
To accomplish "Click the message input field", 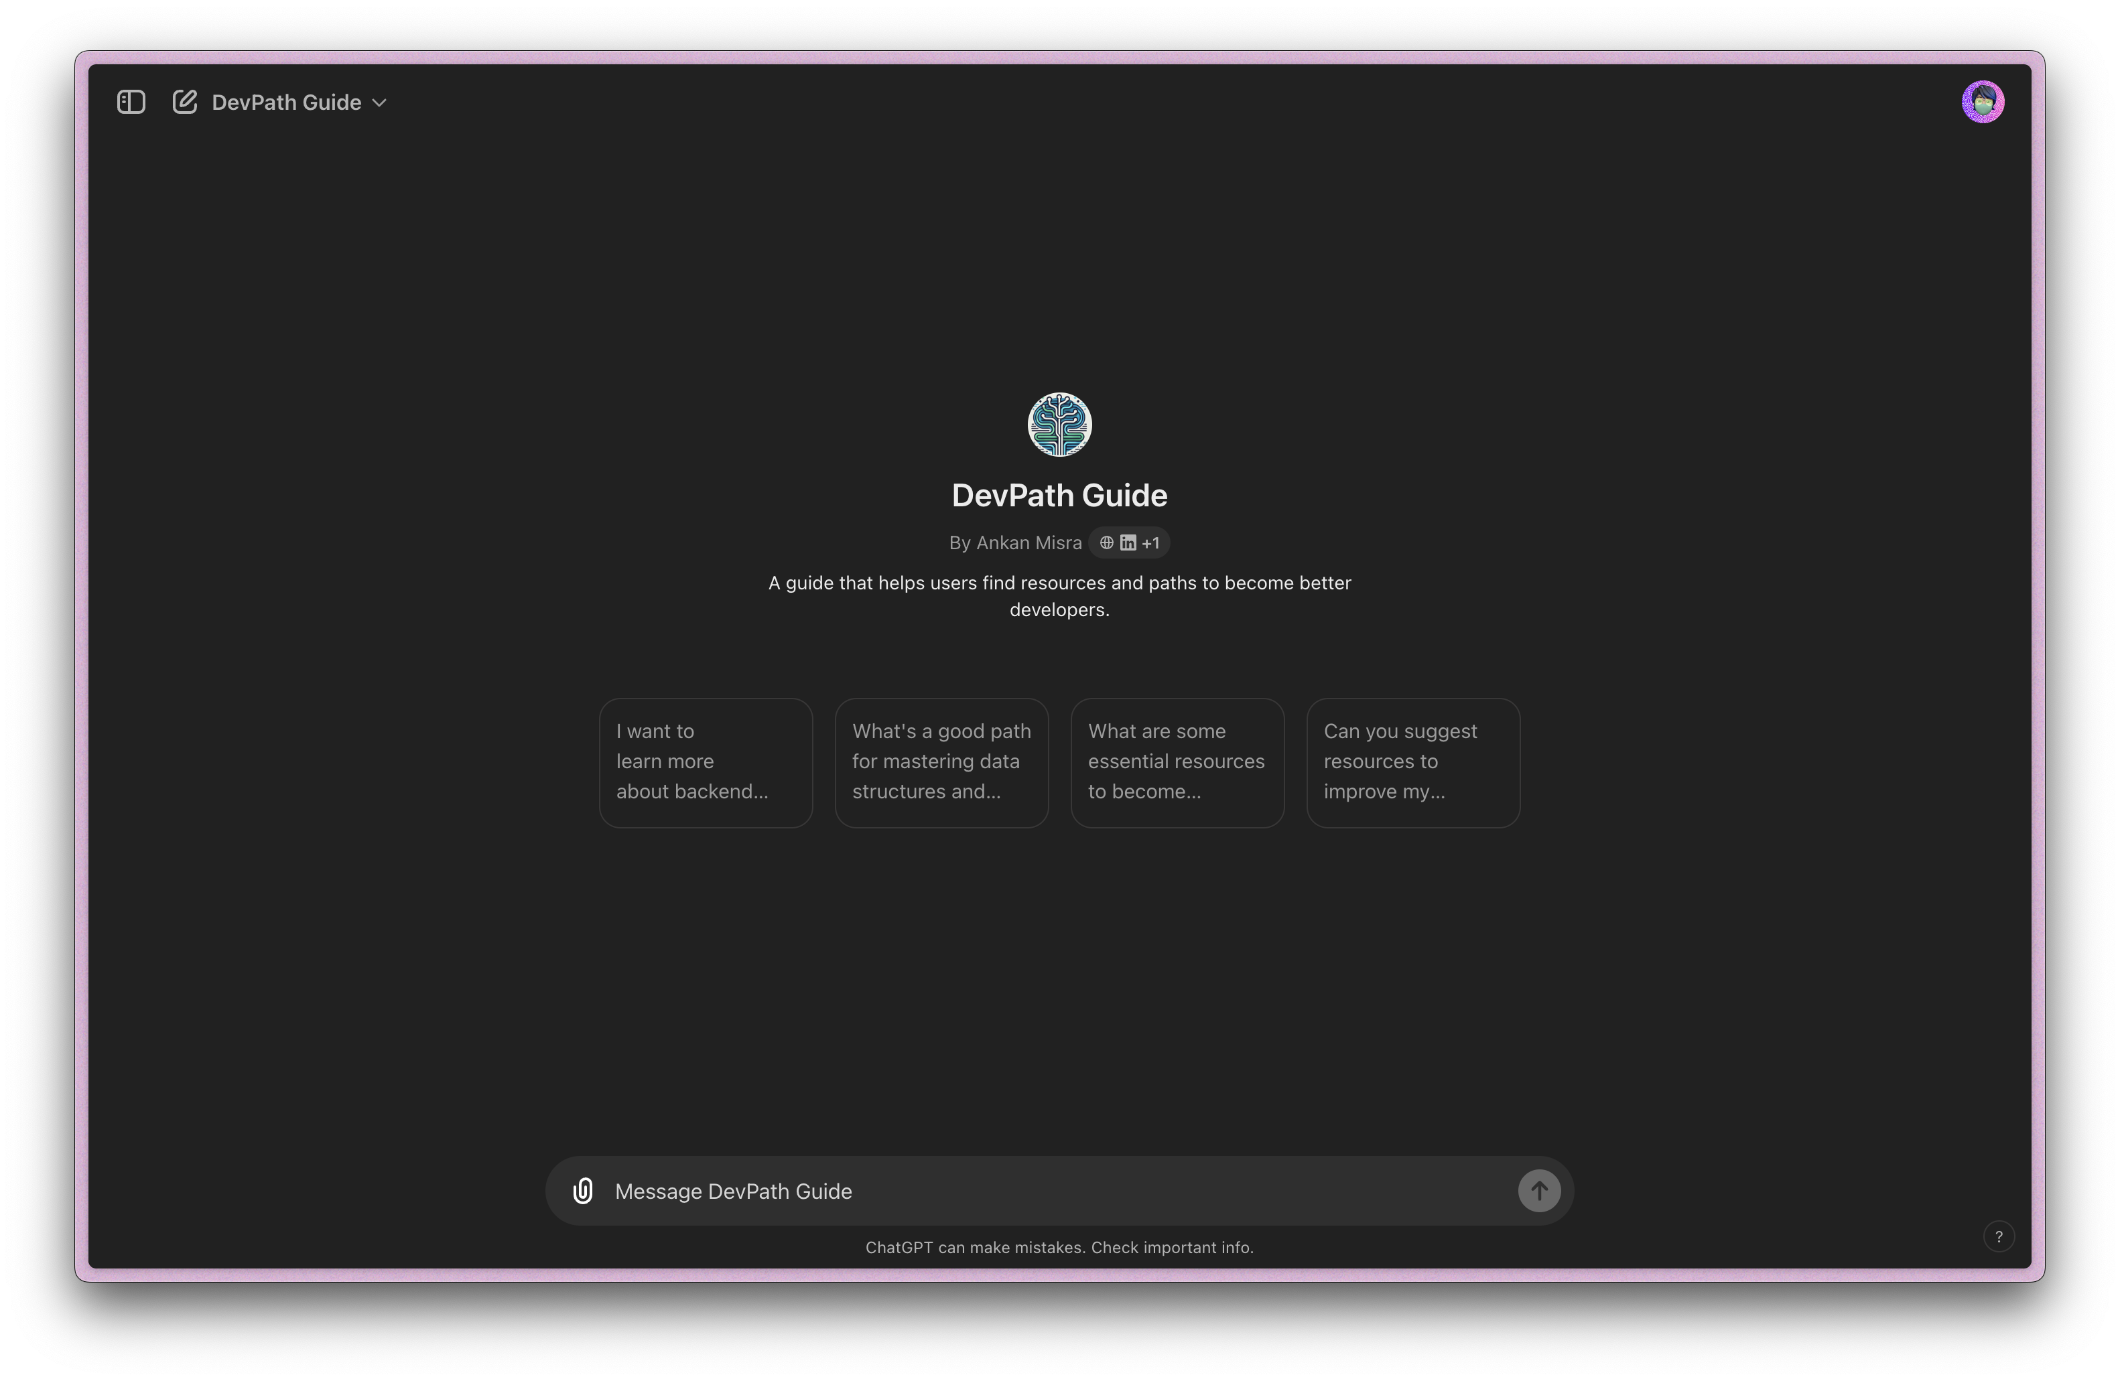I will point(1060,1191).
